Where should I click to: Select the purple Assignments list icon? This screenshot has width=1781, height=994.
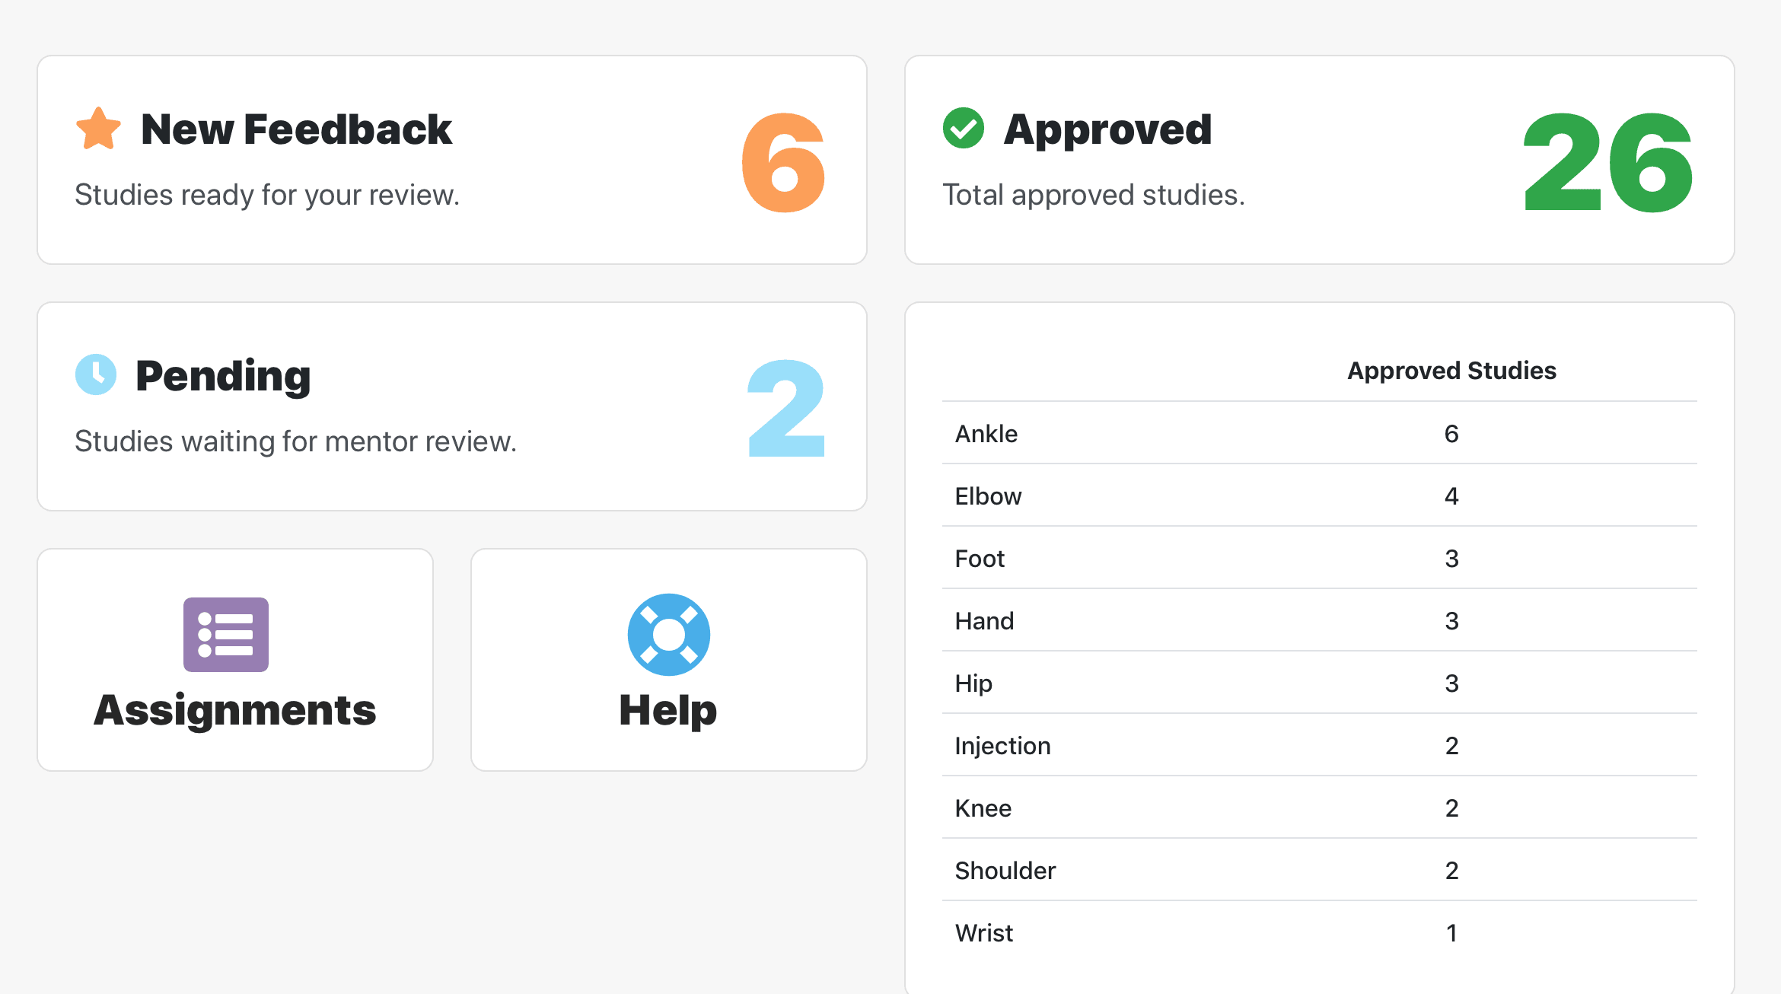(226, 634)
